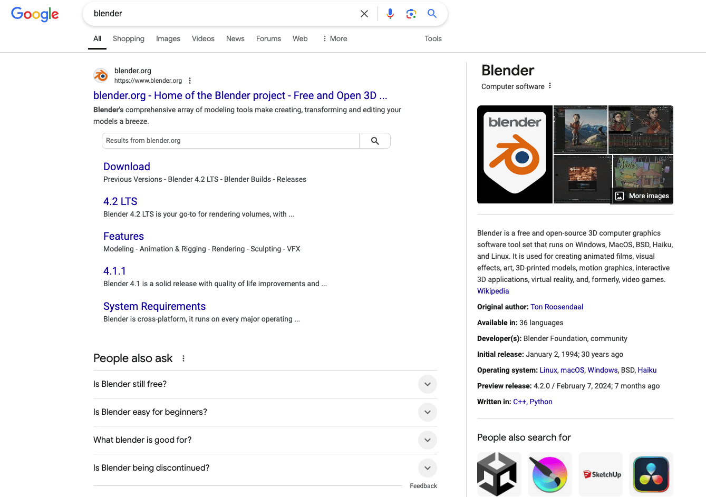The height and width of the screenshot is (497, 706).
Task: Click the Tools menu item
Action: [x=432, y=38]
